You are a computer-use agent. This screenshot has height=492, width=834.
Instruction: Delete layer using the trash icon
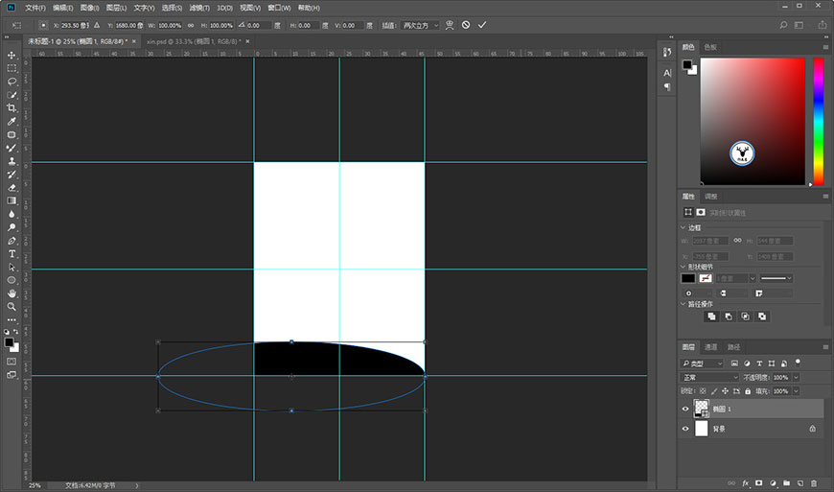[x=814, y=483]
